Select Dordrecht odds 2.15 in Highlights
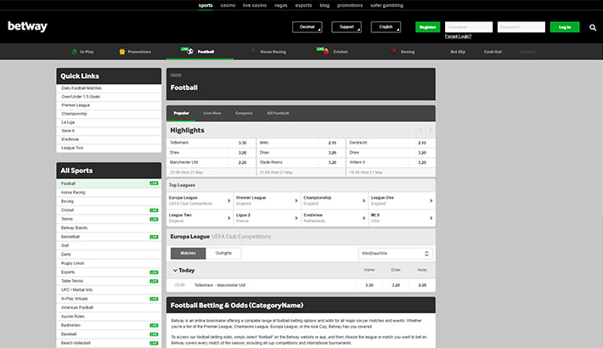Screen dimensions: 603x348 (422, 143)
